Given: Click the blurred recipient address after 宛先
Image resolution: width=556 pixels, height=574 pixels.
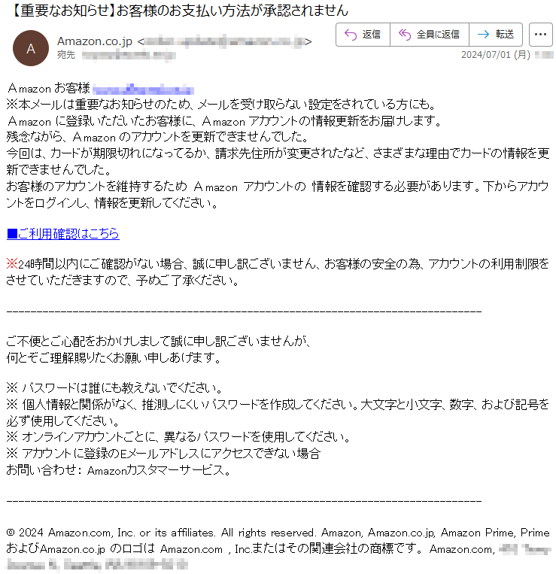Looking at the screenshot, I should pos(128,55).
